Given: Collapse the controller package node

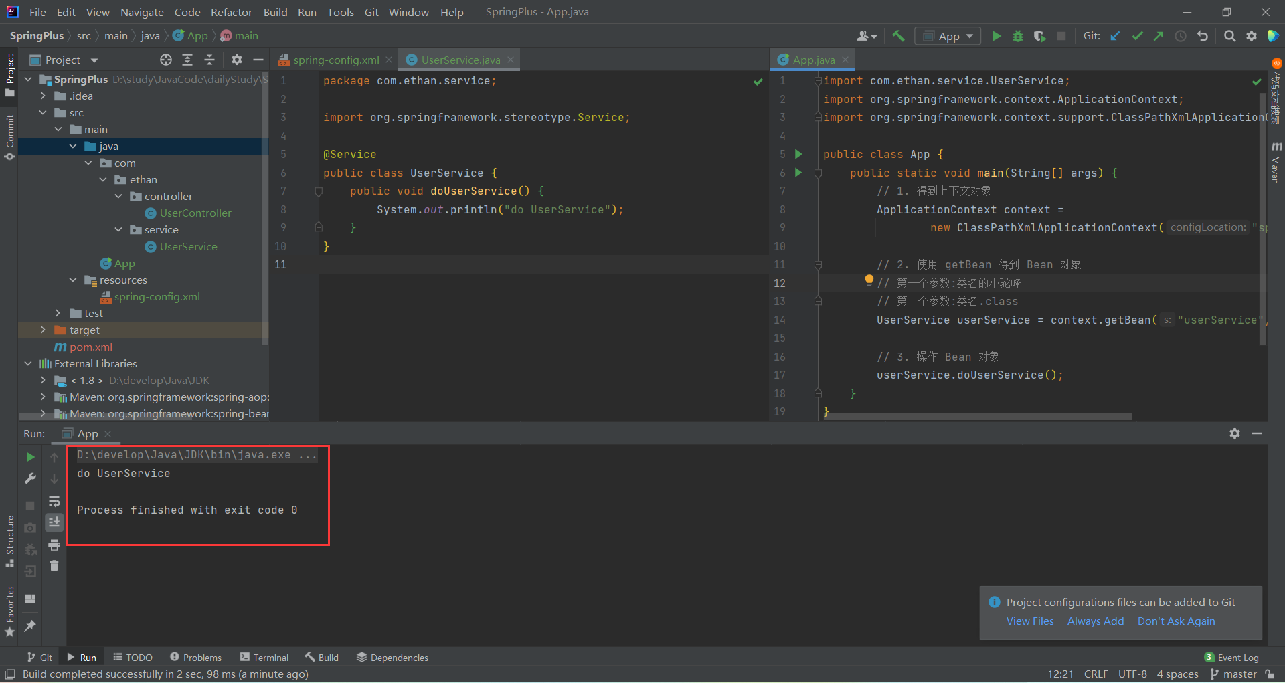Looking at the screenshot, I should pyautogui.click(x=118, y=196).
